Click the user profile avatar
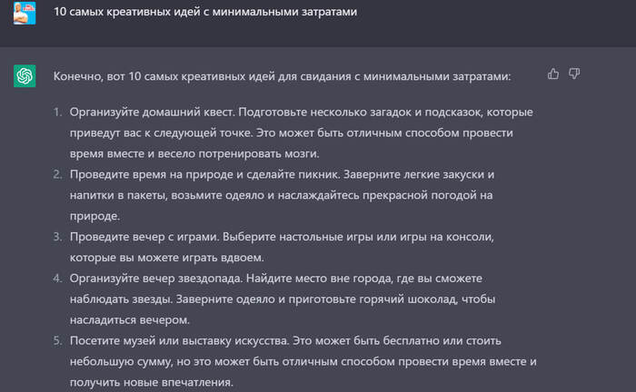The image size is (636, 392). click(25, 14)
